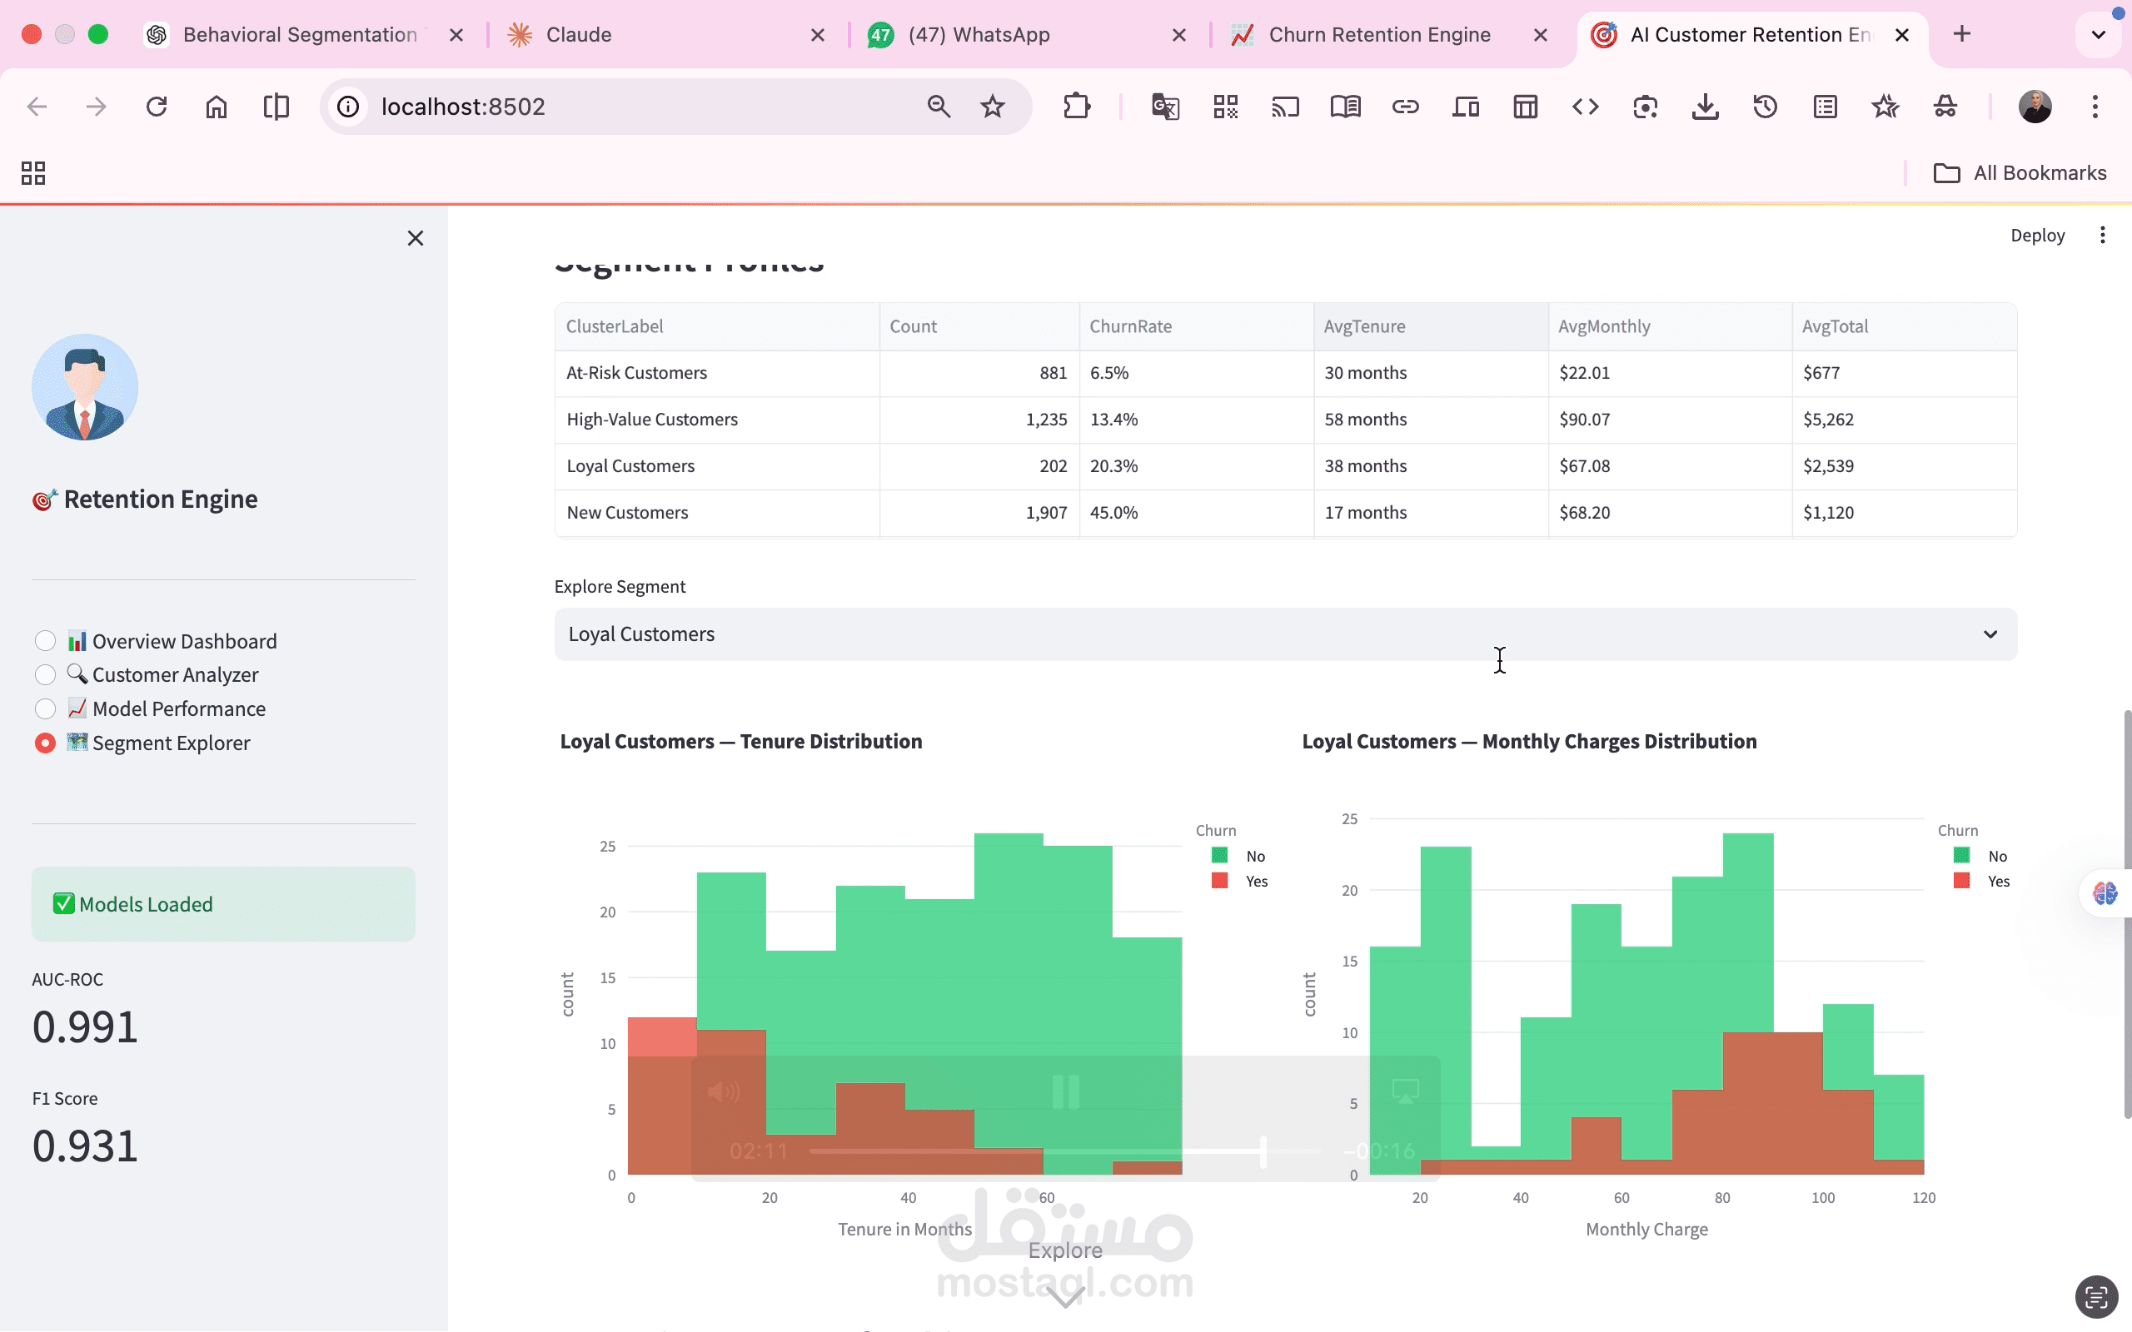Click the screenshot camera icon
2132x1332 pixels.
click(1645, 107)
